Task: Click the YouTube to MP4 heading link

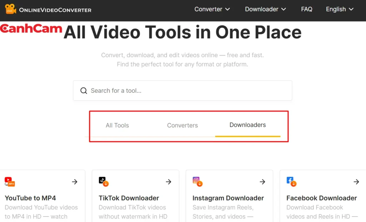Action: point(30,198)
